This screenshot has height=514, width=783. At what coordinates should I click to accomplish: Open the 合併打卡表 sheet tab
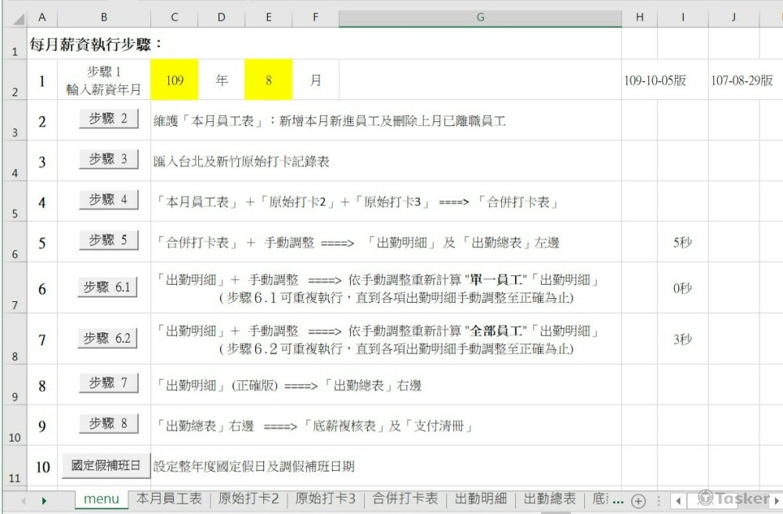click(x=405, y=499)
